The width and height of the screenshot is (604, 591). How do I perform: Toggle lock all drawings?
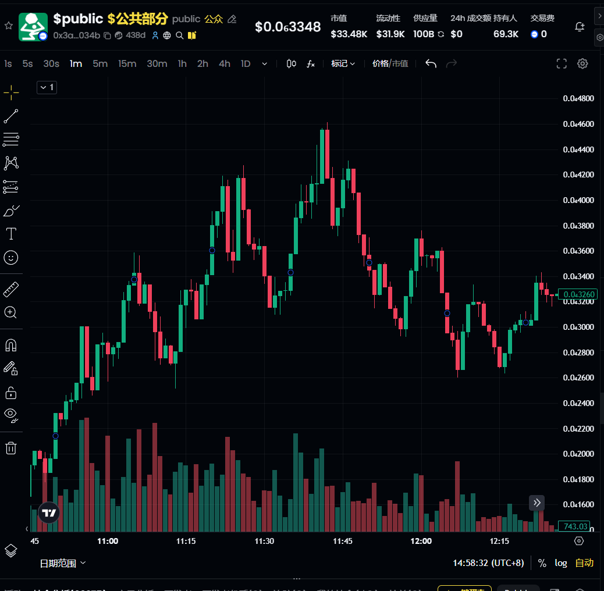click(11, 393)
